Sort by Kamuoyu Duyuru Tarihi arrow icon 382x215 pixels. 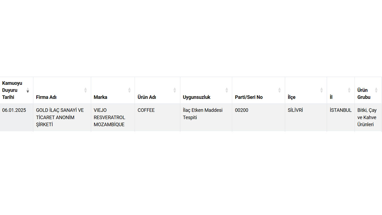[28, 90]
